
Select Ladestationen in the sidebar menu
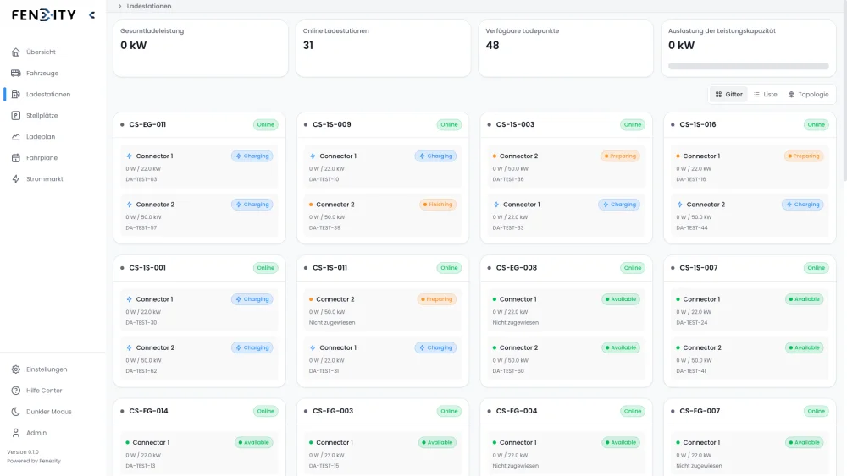click(48, 95)
